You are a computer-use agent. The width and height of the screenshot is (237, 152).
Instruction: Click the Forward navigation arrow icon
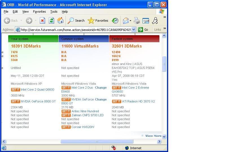tap(29, 21)
